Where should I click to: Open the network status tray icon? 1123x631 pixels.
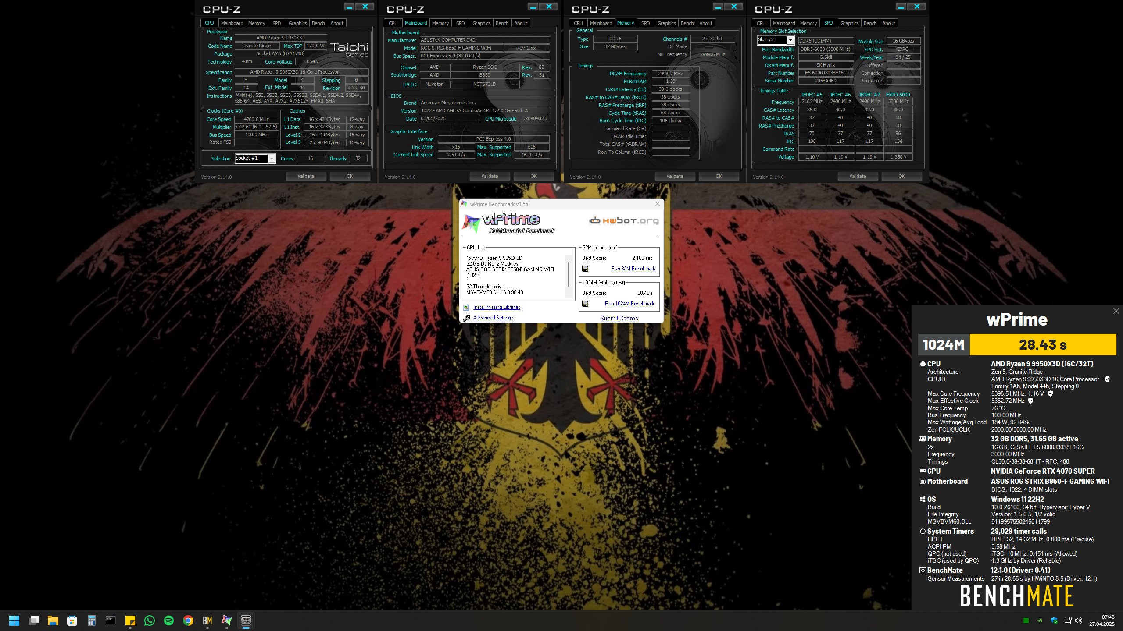1068,620
